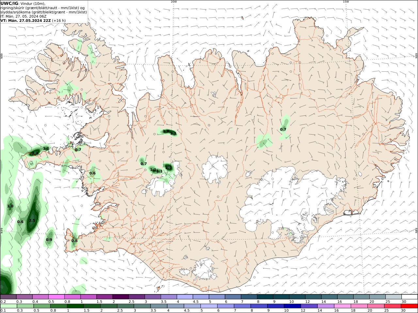
Task: Click the pale gray sleet swatch labeled 25
Action: pyautogui.click(x=394, y=297)
